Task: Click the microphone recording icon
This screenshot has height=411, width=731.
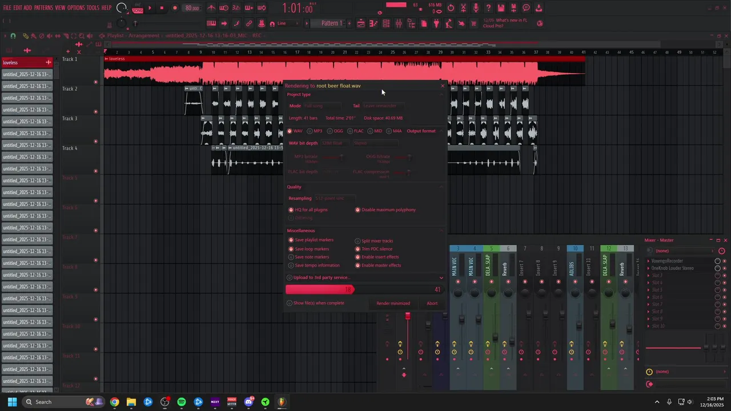Action: point(476,8)
